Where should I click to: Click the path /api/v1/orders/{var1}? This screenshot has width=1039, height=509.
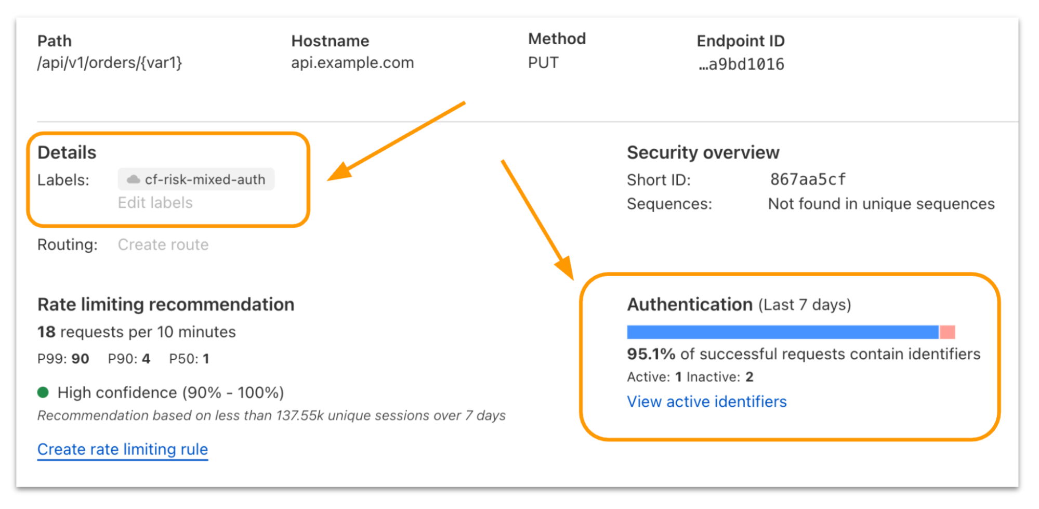coord(110,63)
